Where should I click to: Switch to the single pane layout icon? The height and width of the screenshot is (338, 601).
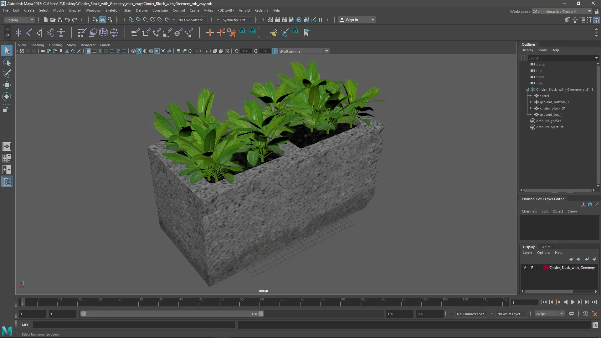coord(7,146)
